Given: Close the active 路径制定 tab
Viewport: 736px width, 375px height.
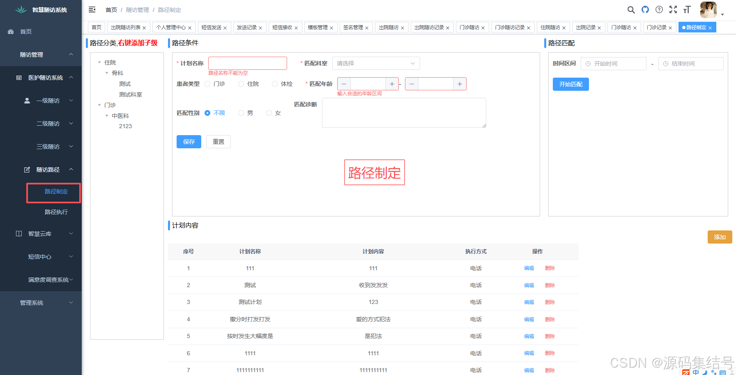Looking at the screenshot, I should coord(710,28).
